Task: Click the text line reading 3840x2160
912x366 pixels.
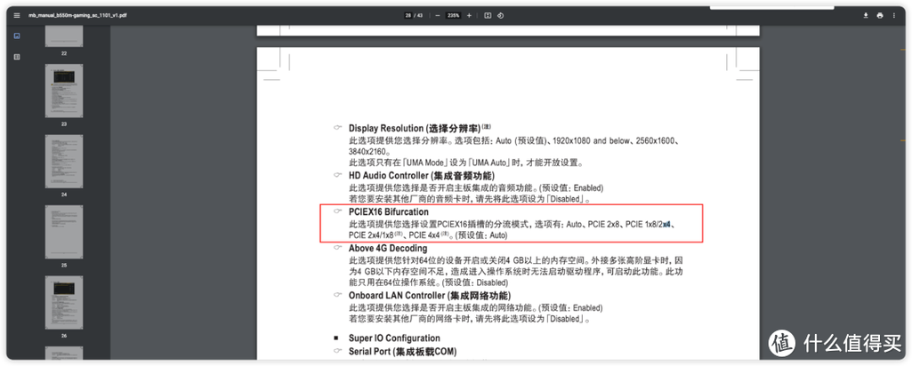Action: 367,152
